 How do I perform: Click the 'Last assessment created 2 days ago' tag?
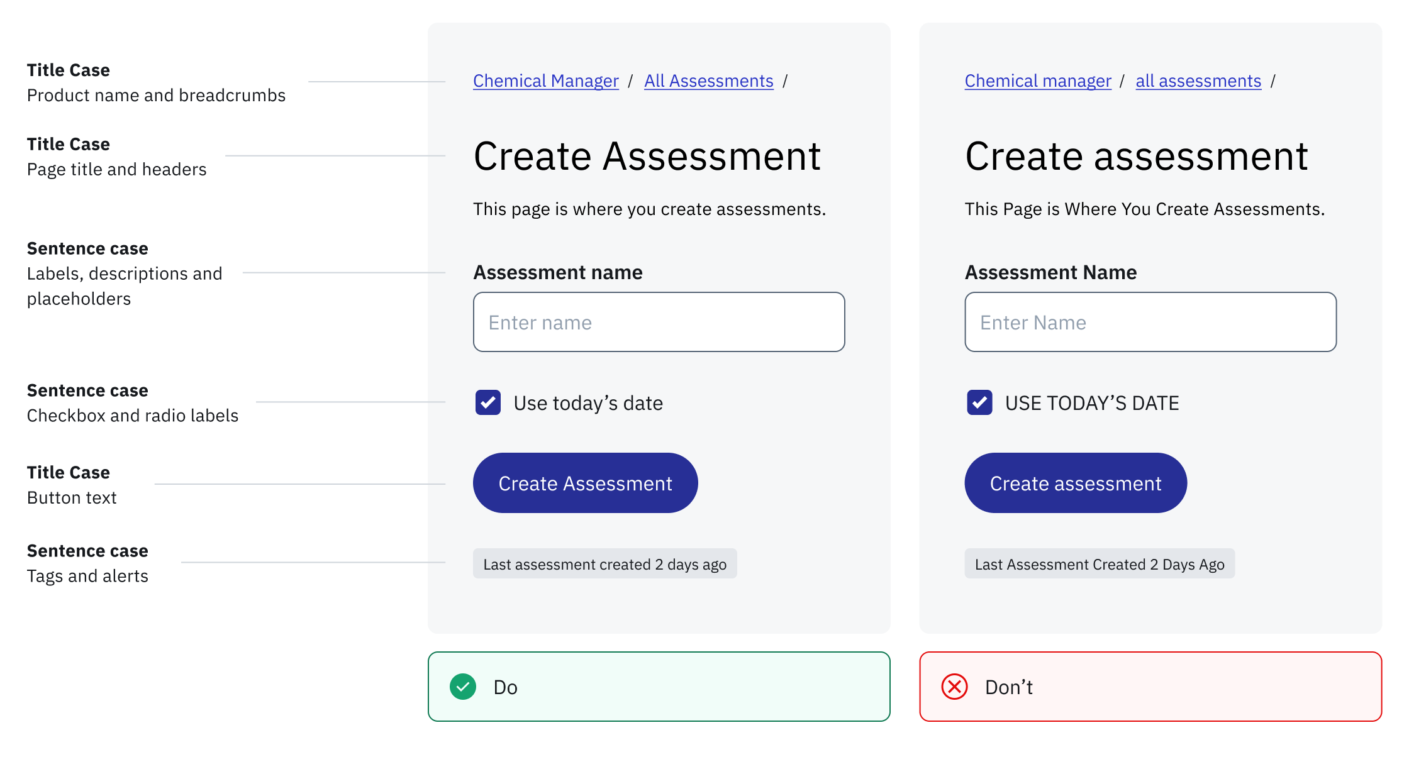604,564
